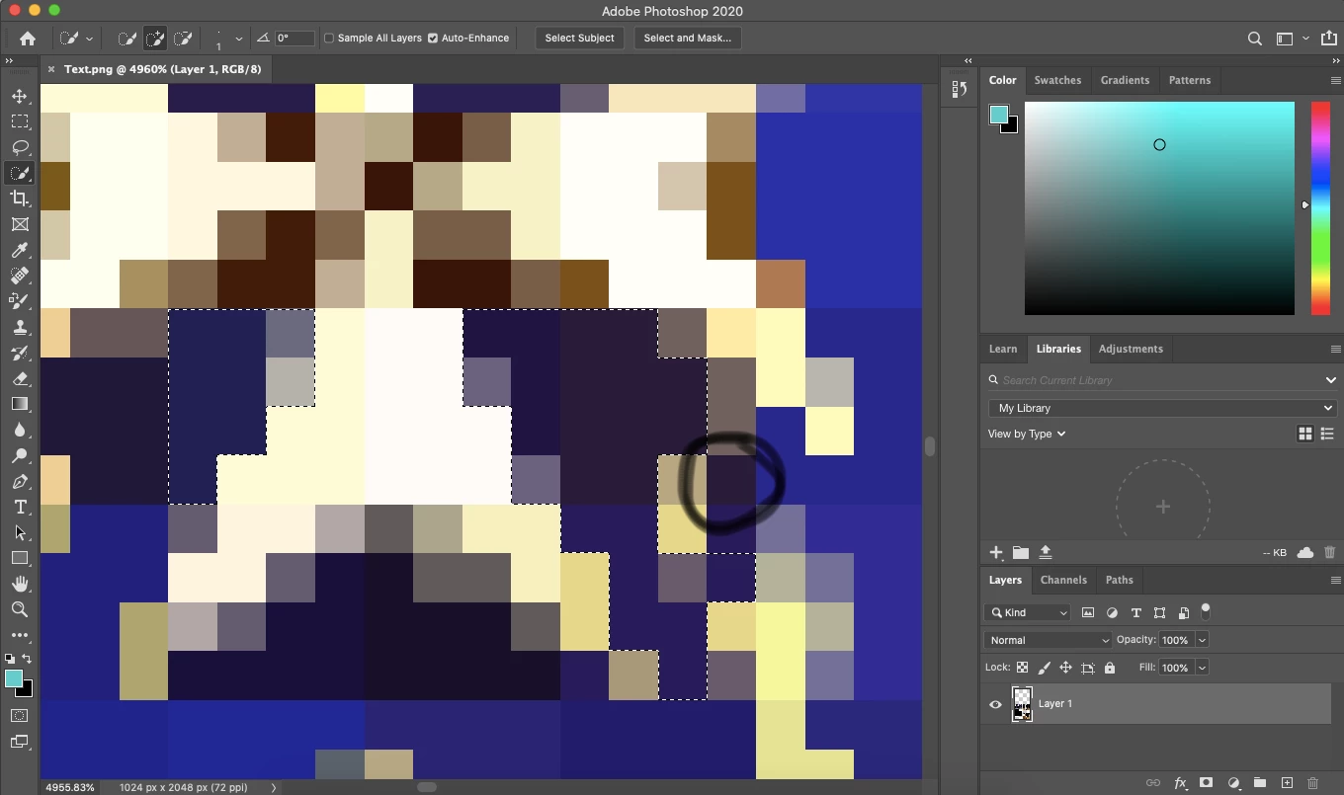Open the My Library dropdown
The height and width of the screenshot is (795, 1344).
[x=1162, y=408]
